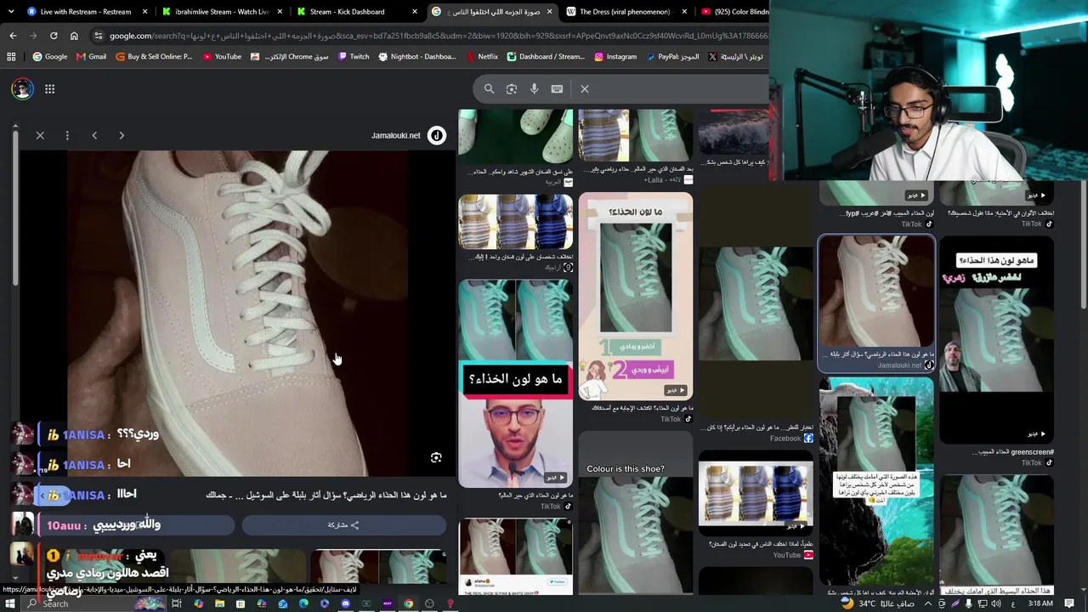Open the green Crocs image result

pyautogui.click(x=515, y=136)
